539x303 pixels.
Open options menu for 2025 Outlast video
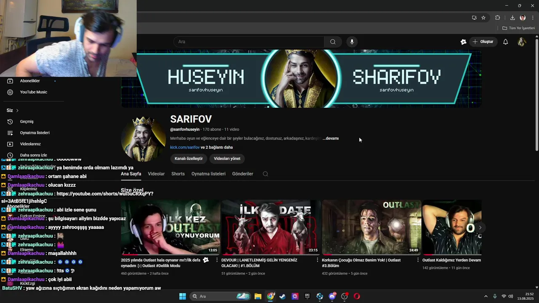coord(217,260)
